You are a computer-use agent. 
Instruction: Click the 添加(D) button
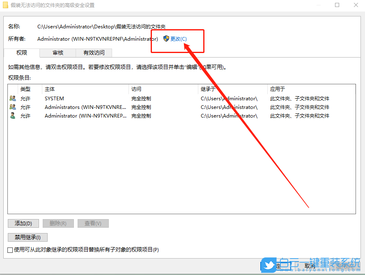(23, 223)
